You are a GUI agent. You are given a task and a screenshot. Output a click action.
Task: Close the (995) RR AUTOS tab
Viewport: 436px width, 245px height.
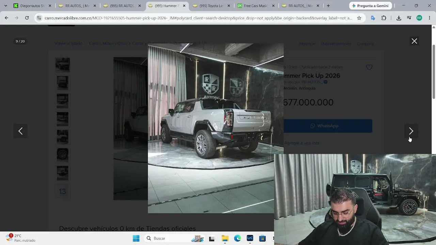139,6
